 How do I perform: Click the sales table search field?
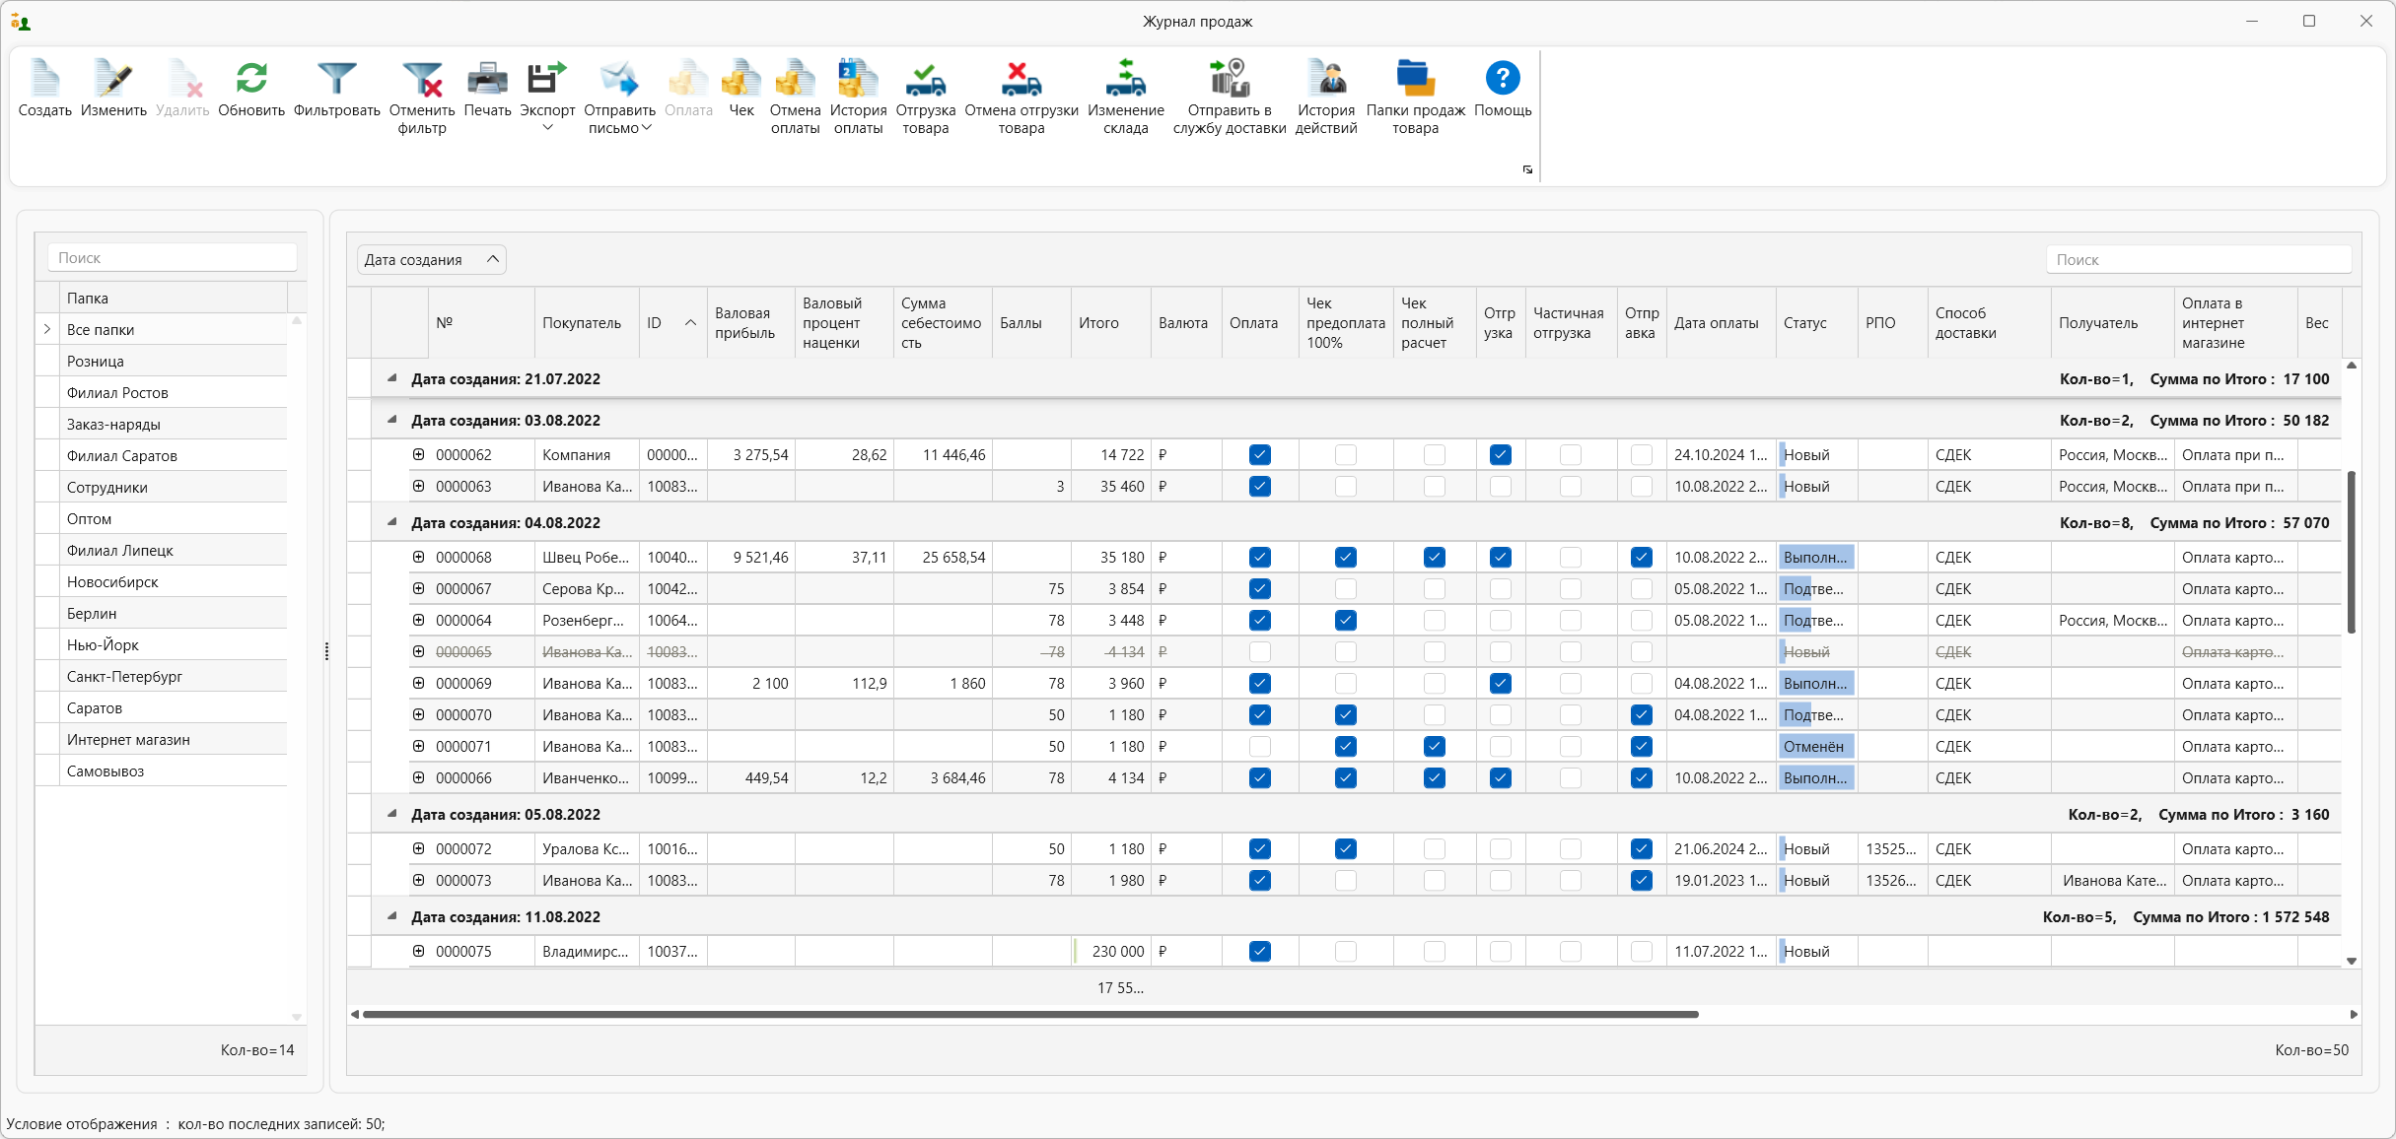pos(2199,259)
